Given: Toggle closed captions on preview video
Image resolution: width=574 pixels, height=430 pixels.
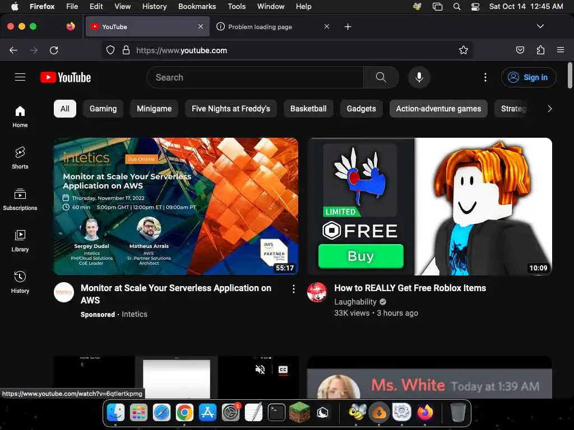Looking at the screenshot, I should click(x=283, y=370).
